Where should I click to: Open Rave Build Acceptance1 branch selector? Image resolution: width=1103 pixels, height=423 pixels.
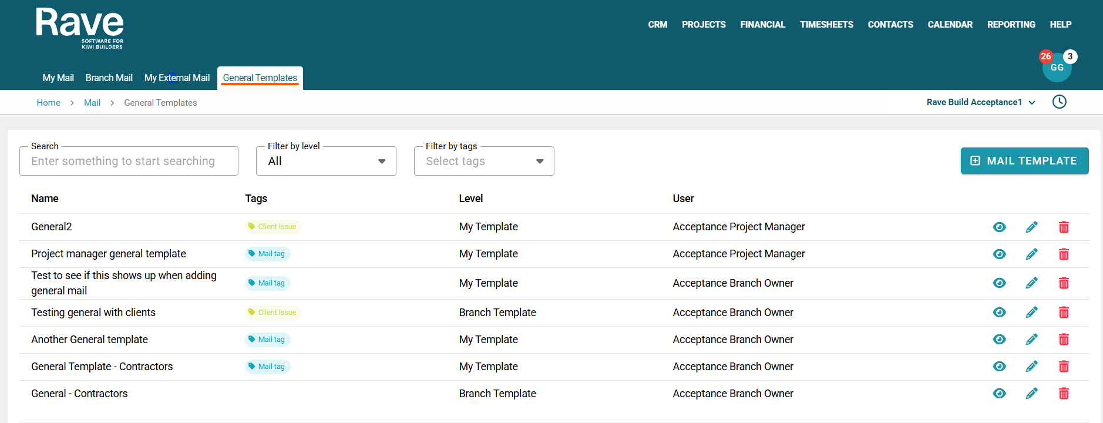tap(980, 102)
